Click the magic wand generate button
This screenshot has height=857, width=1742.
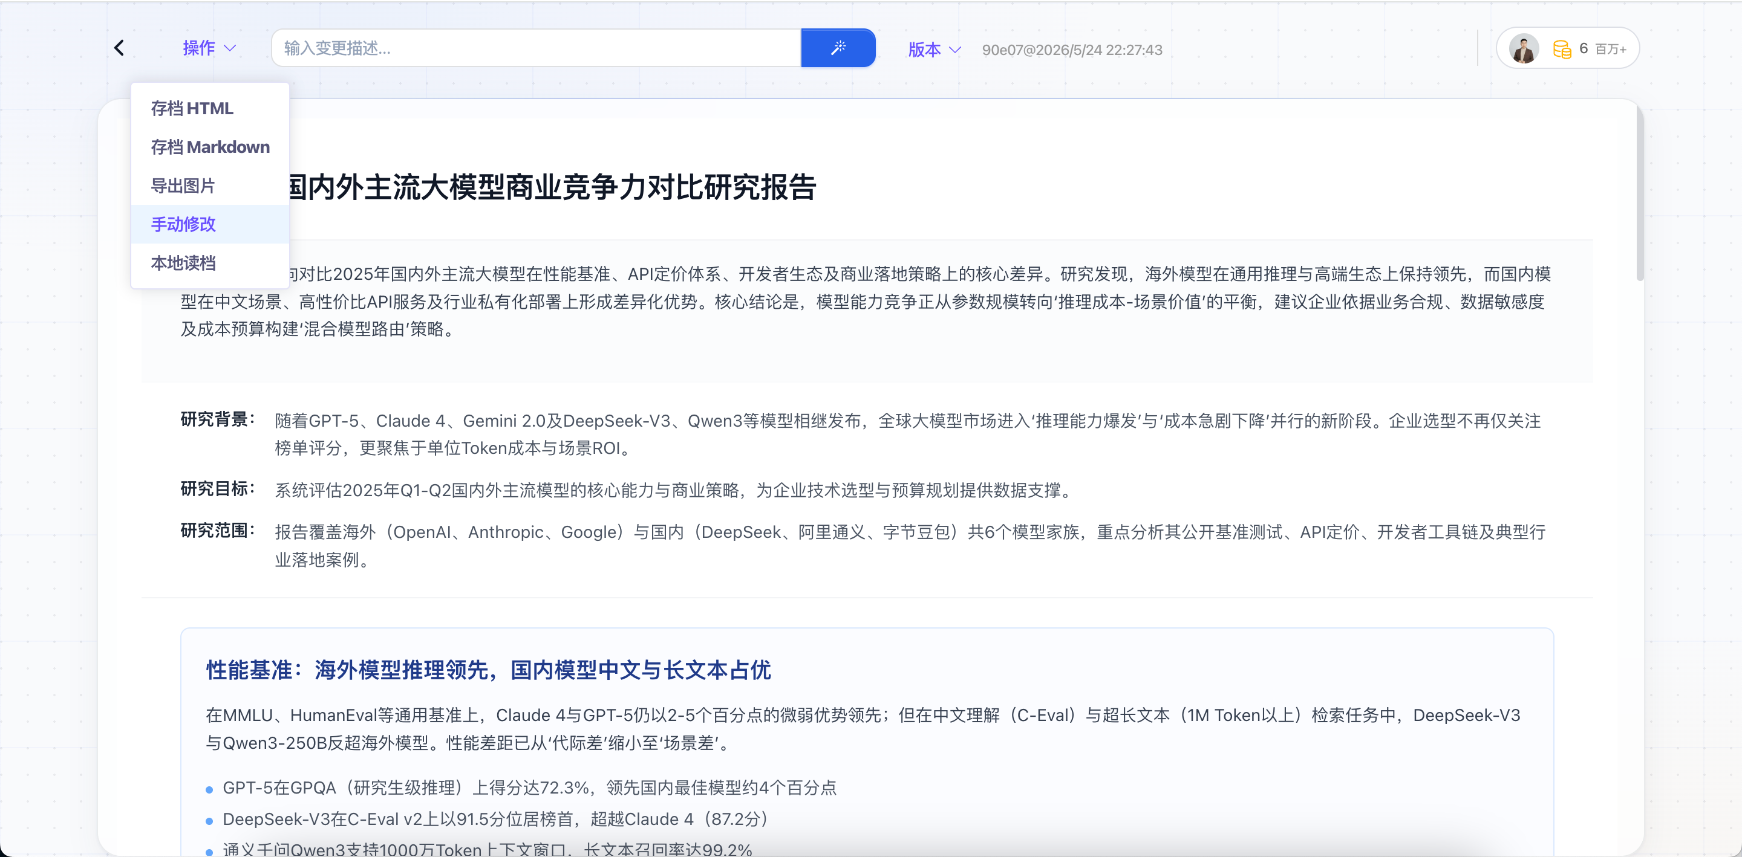(838, 48)
